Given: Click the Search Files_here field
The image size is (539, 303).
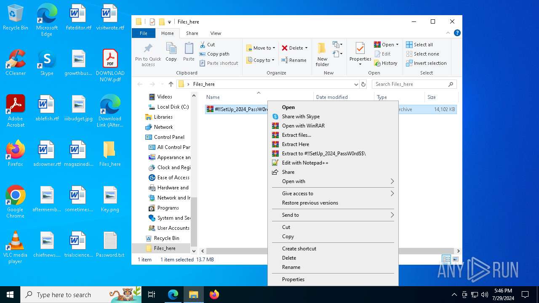Looking at the screenshot, I should [414, 84].
